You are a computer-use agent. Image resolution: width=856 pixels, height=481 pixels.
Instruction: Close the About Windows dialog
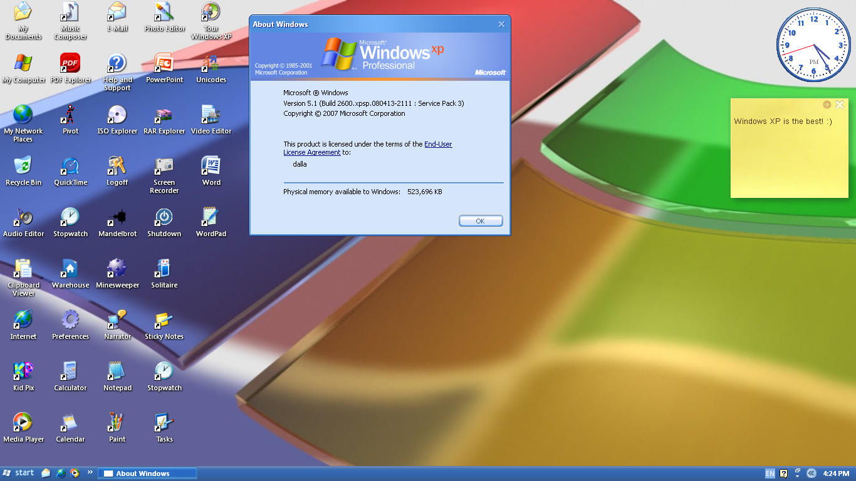point(501,24)
